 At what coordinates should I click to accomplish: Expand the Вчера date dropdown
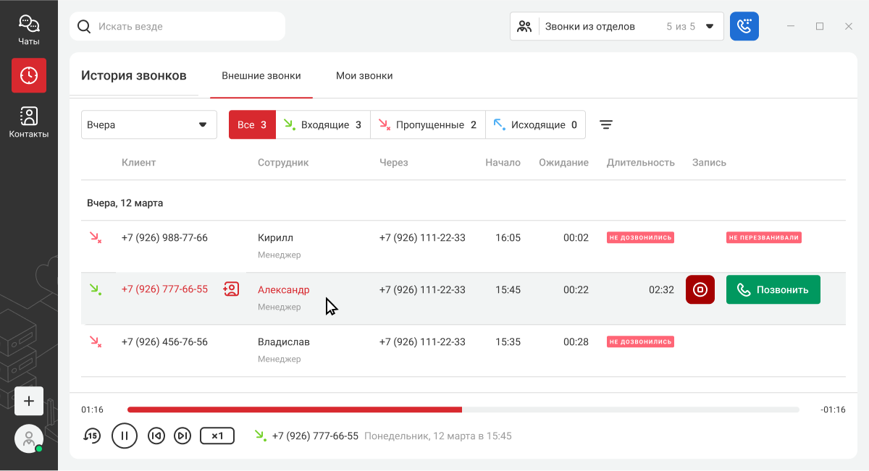pos(148,124)
